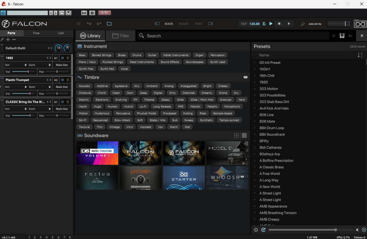The height and width of the screenshot is (239, 367).
Task: Click the undo arrow icon
Action: point(89,24)
